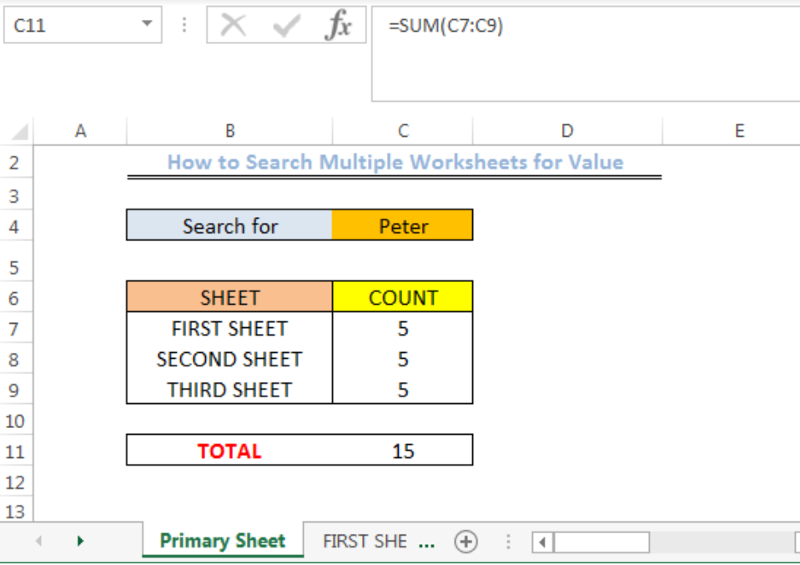Click the vertical dots next to Name Box
This screenshot has width=800, height=565.
184,24
